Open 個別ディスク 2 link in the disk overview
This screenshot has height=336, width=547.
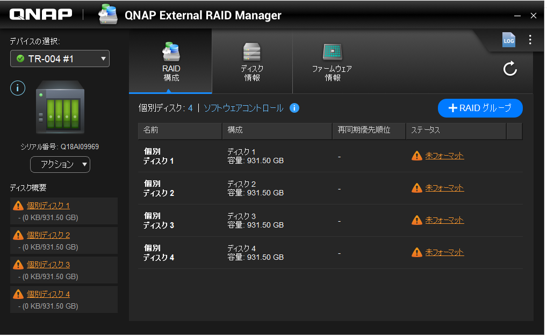(48, 235)
